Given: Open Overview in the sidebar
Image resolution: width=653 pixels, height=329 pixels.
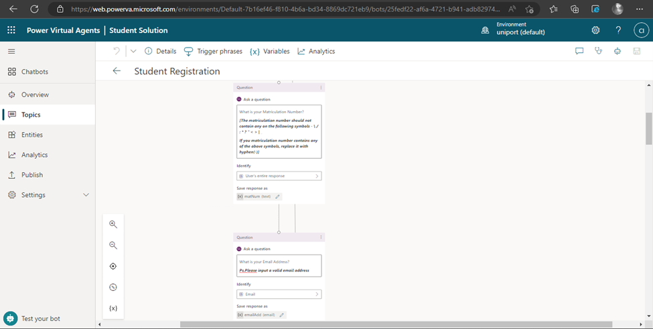Looking at the screenshot, I should (48, 94).
